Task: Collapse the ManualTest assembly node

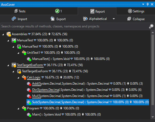Action: click(8, 41)
